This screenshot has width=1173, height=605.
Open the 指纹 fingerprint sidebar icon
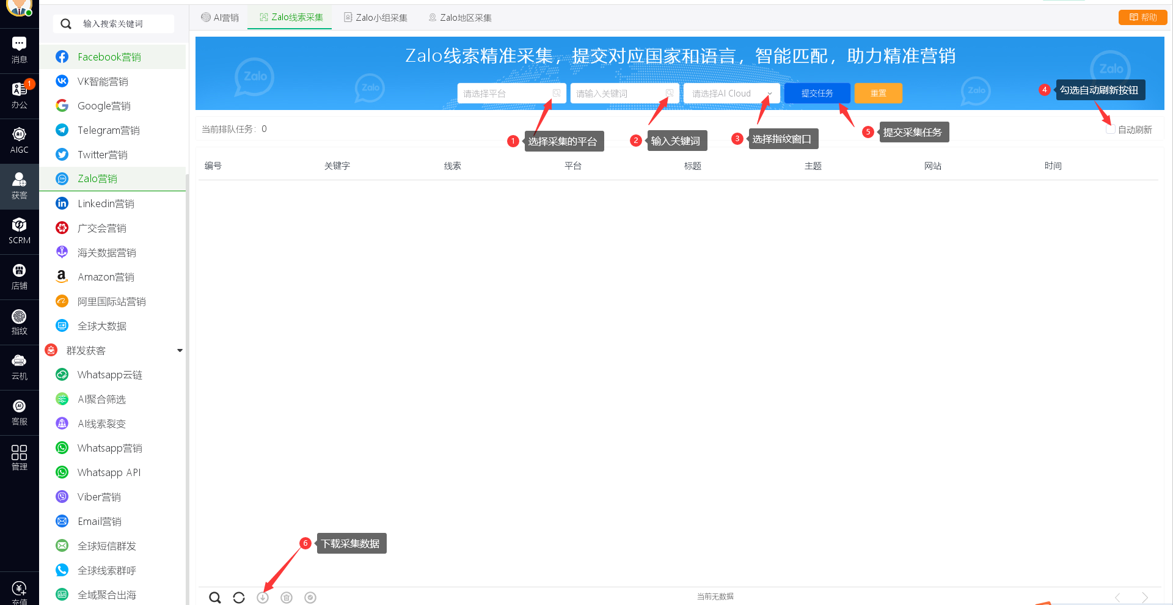coord(19,321)
